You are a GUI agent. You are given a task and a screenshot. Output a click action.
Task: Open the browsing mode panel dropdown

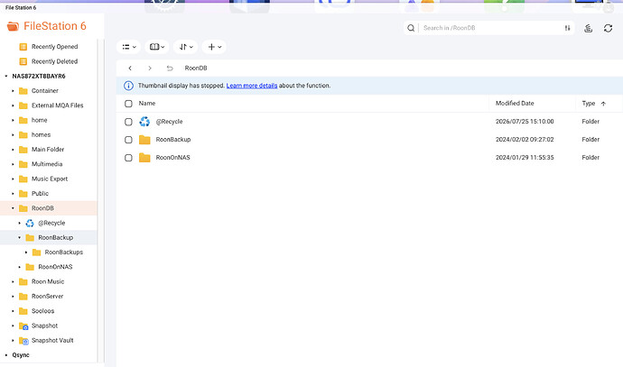pyautogui.click(x=157, y=47)
